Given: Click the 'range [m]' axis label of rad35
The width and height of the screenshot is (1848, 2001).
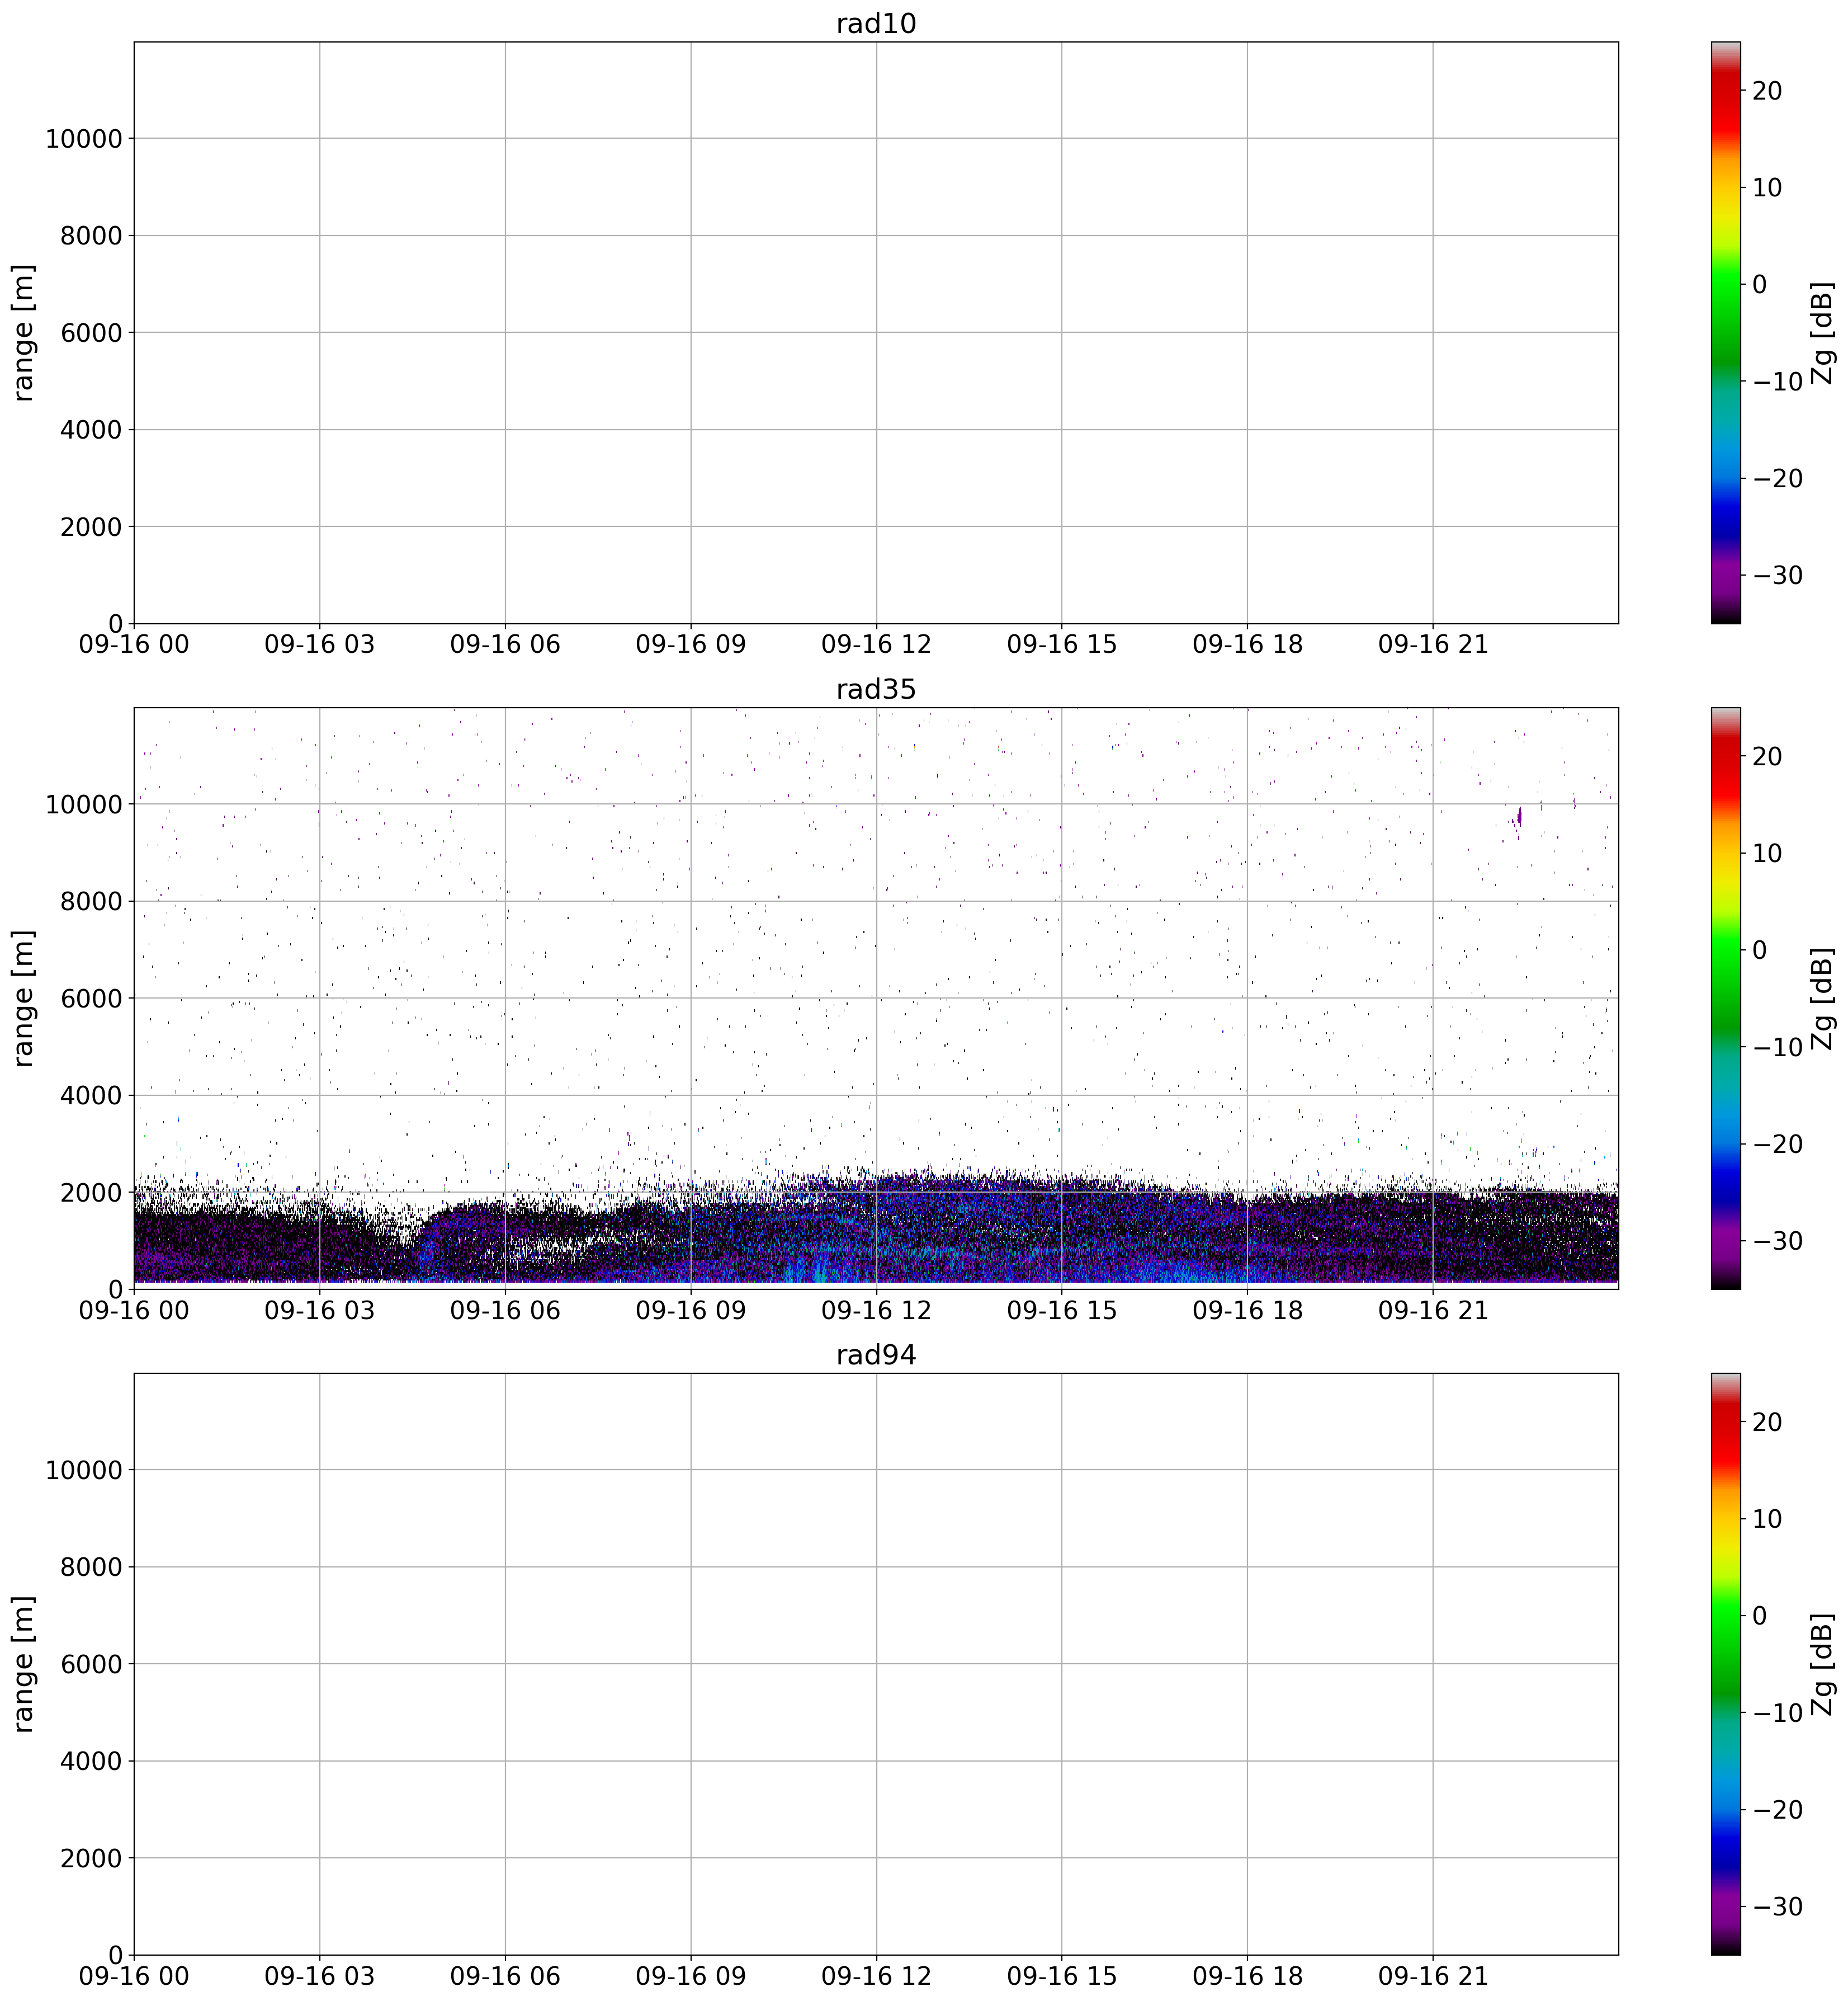Looking at the screenshot, I should click(24, 997).
